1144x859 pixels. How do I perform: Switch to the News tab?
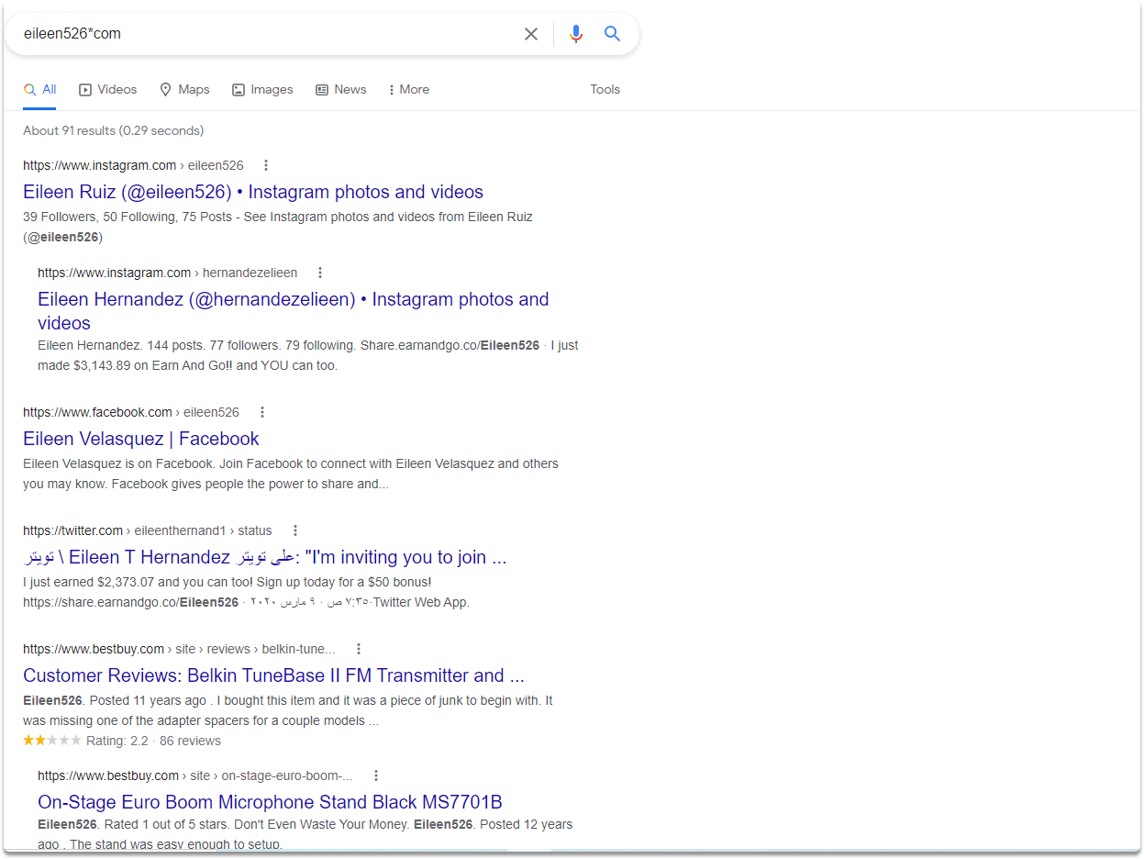point(341,89)
